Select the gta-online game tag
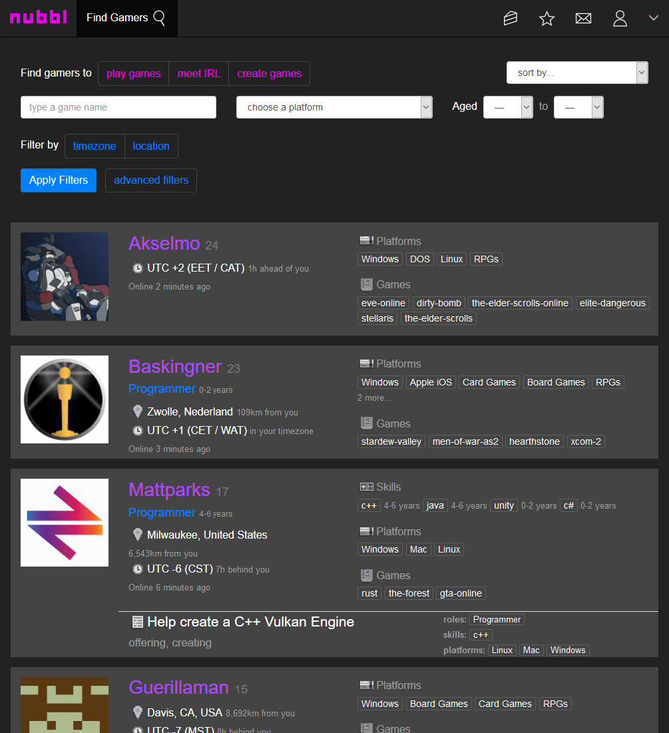The height and width of the screenshot is (733, 669). (x=461, y=593)
